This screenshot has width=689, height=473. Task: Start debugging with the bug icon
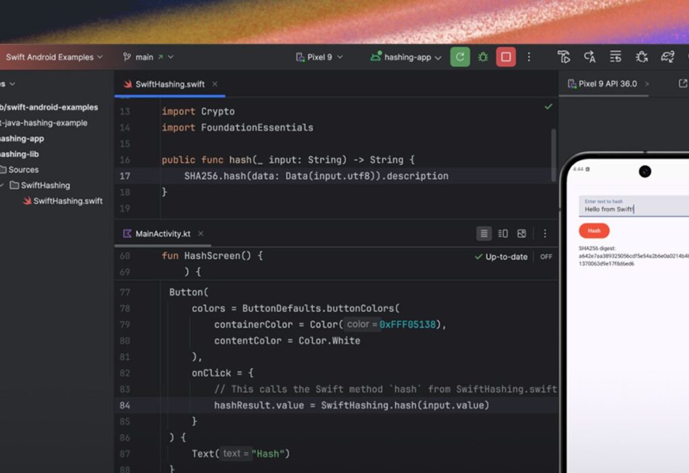click(483, 57)
